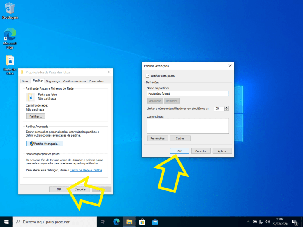Viewport: 303px width, 227px height.
Task: Uncheck the Partilhar esta pasta checkbox
Action: click(148, 76)
